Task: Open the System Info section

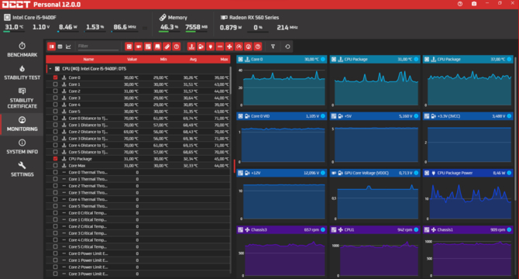Action: [x=22, y=146]
